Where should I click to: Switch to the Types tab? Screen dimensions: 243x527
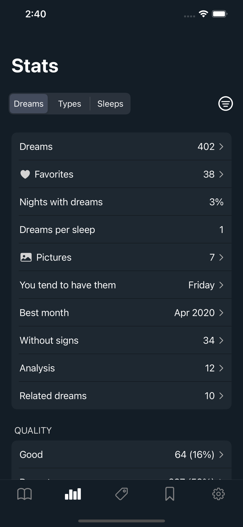[x=69, y=104]
